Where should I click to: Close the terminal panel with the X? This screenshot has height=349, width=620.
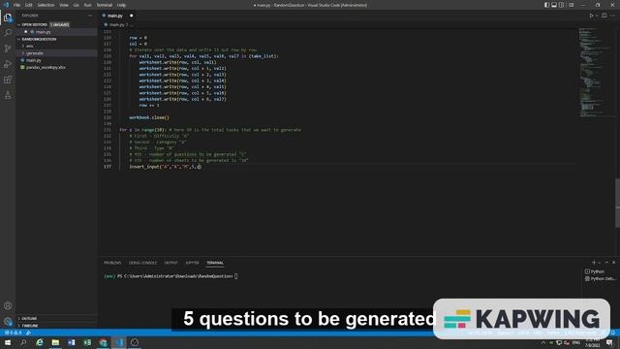click(613, 263)
